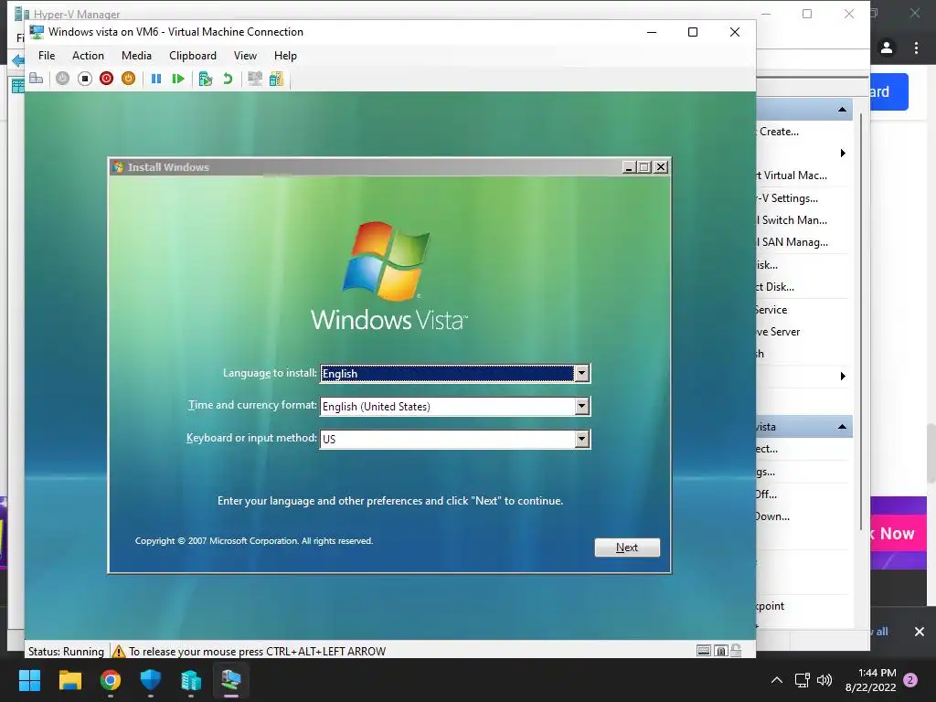The width and height of the screenshot is (936, 702).
Task: Click the Virtual Machine Connection taskbar icon
Action: click(231, 680)
